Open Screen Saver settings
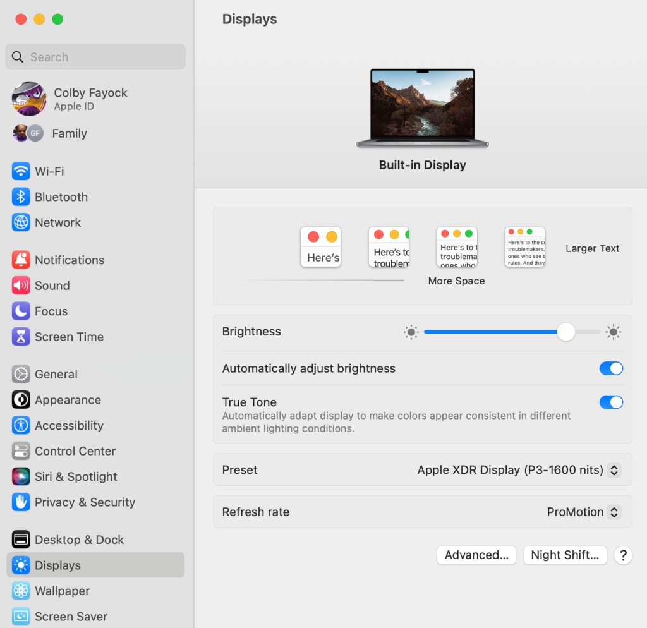This screenshot has height=628, width=647. point(95,616)
